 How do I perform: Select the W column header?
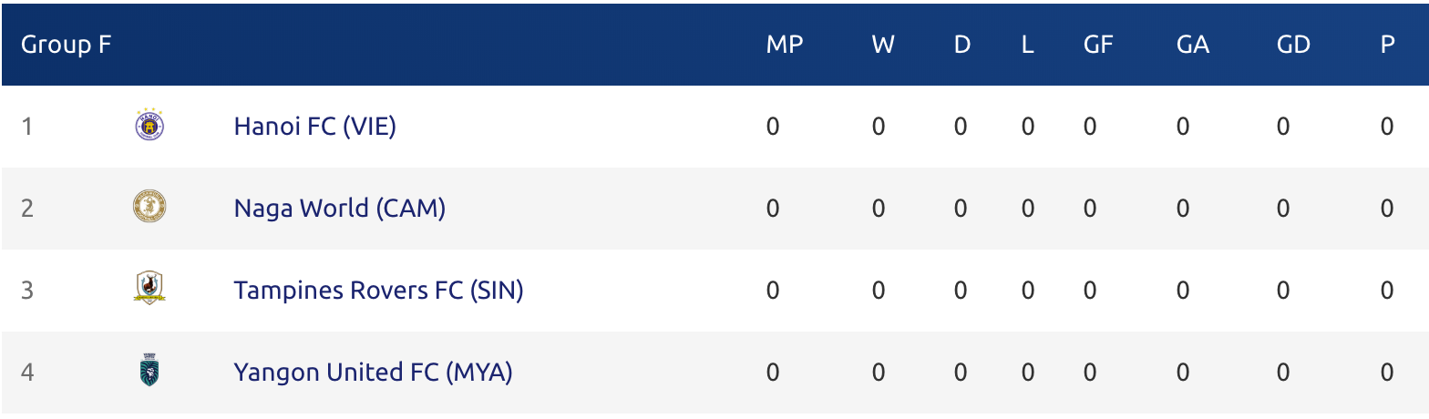[883, 45]
